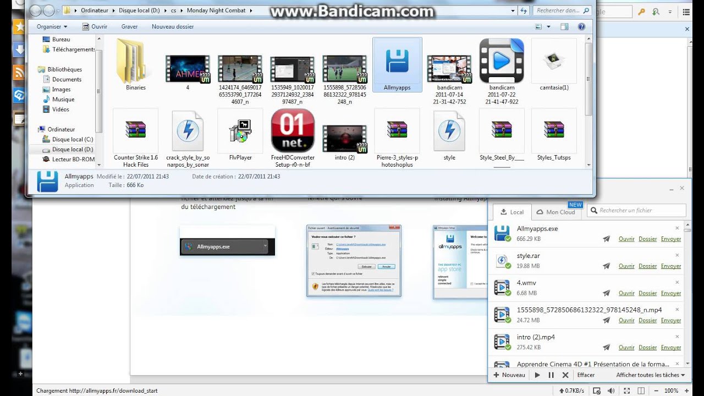
Task: Toggle the preview pane button
Action: pyautogui.click(x=564, y=26)
